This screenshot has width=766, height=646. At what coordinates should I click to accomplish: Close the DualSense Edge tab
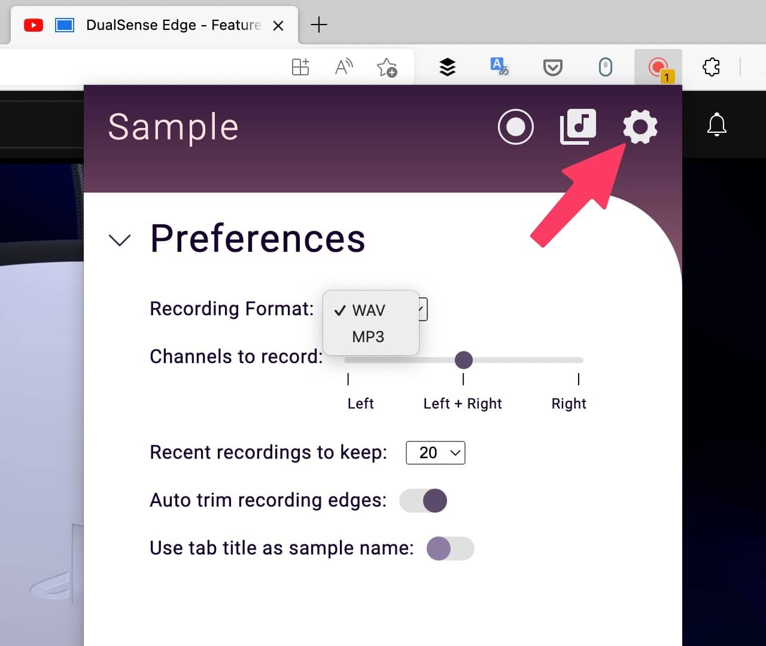tap(278, 26)
